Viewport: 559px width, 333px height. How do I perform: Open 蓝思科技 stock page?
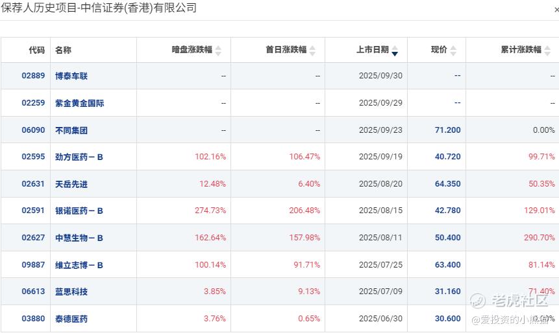pos(71,292)
